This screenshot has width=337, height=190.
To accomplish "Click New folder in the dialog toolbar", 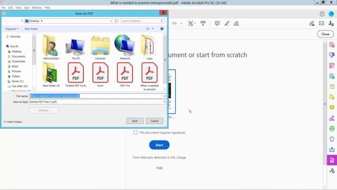I will (31, 28).
